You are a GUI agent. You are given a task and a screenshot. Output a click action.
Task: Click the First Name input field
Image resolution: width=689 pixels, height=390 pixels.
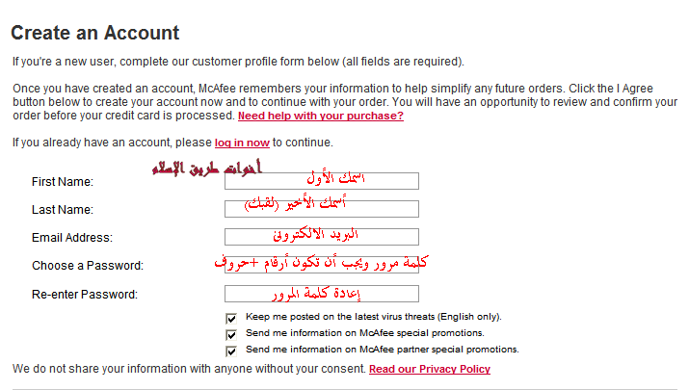pyautogui.click(x=321, y=181)
